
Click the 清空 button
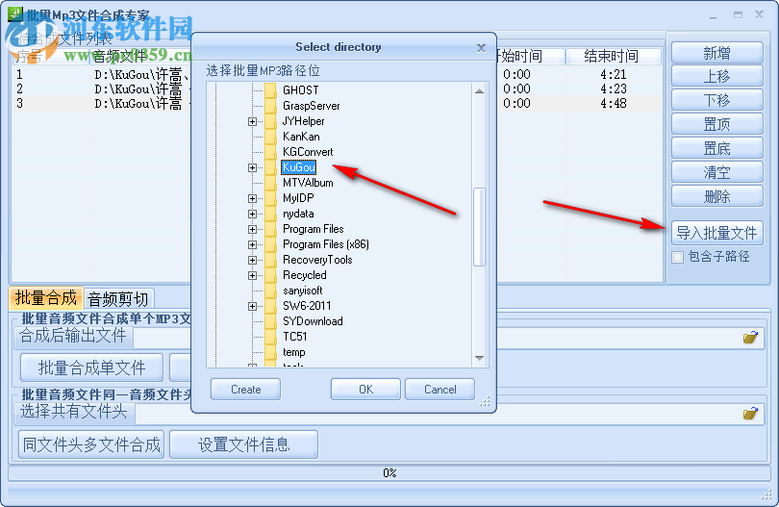[x=716, y=172]
